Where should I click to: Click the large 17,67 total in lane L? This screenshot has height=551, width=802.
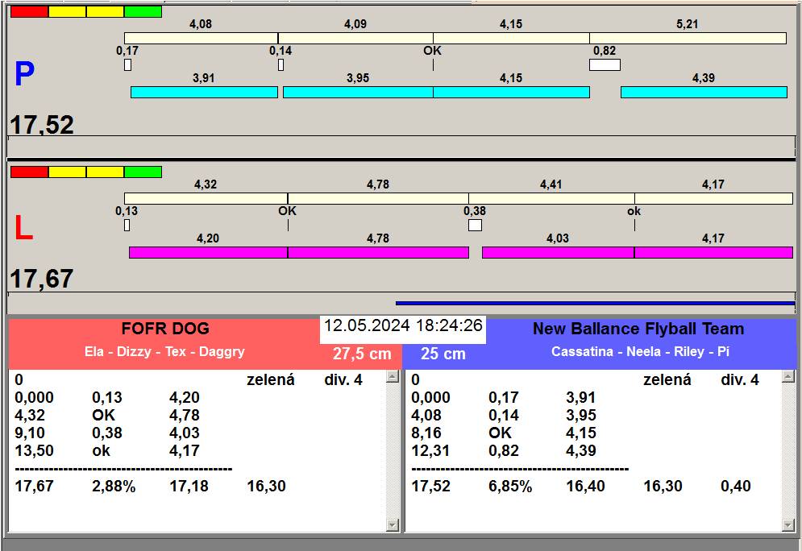pyautogui.click(x=42, y=279)
